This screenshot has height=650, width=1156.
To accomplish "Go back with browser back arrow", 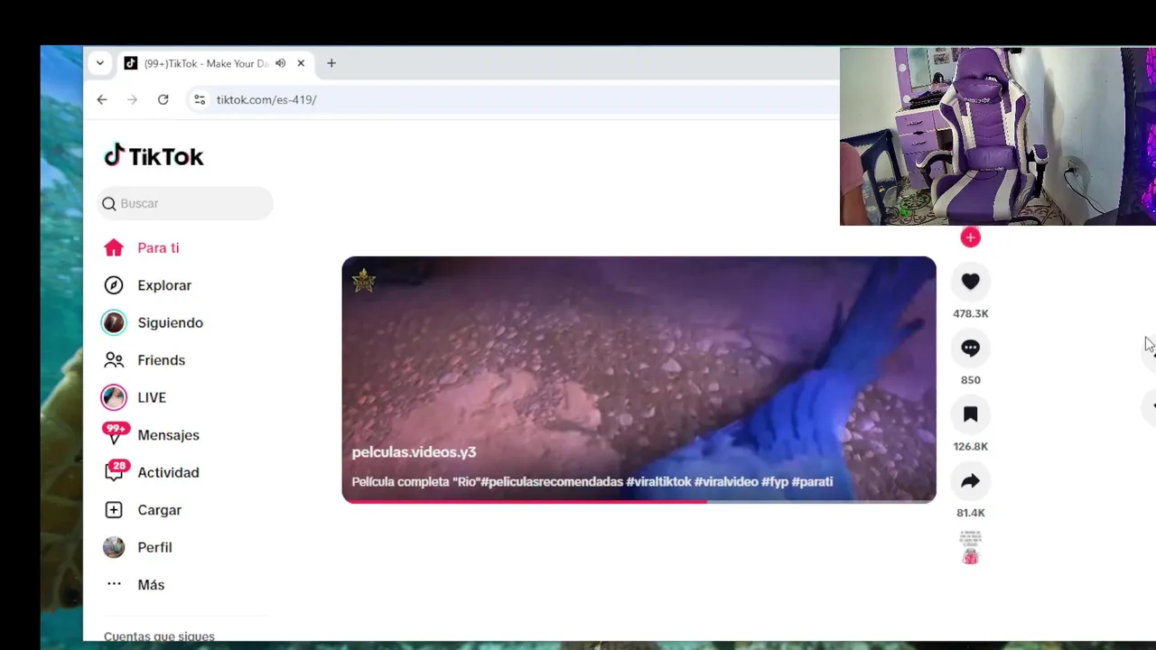I will point(102,100).
